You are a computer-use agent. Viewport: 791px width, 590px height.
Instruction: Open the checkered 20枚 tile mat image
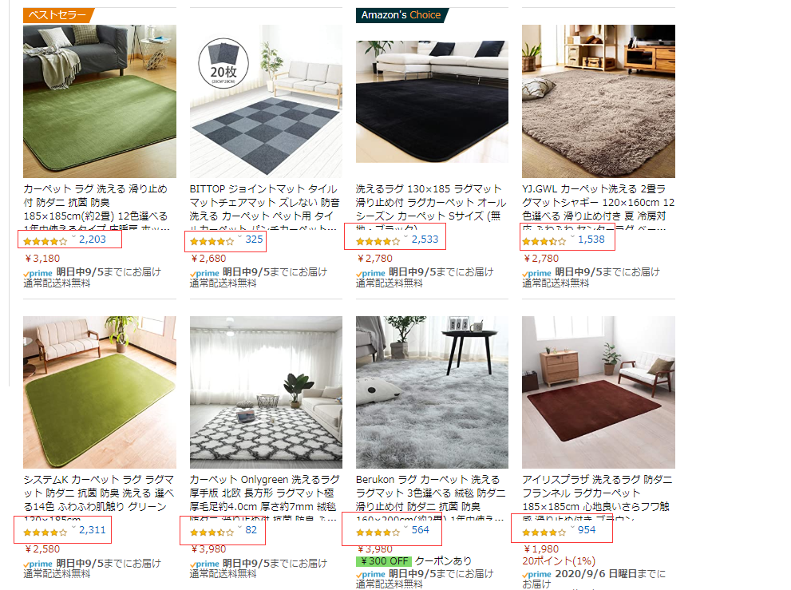click(x=266, y=101)
